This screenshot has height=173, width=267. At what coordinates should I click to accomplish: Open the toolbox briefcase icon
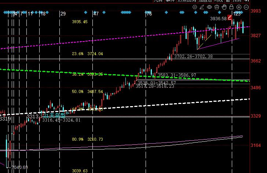(x=217, y=7)
